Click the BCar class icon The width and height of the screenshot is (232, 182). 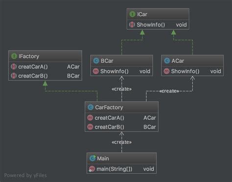[x=96, y=61]
